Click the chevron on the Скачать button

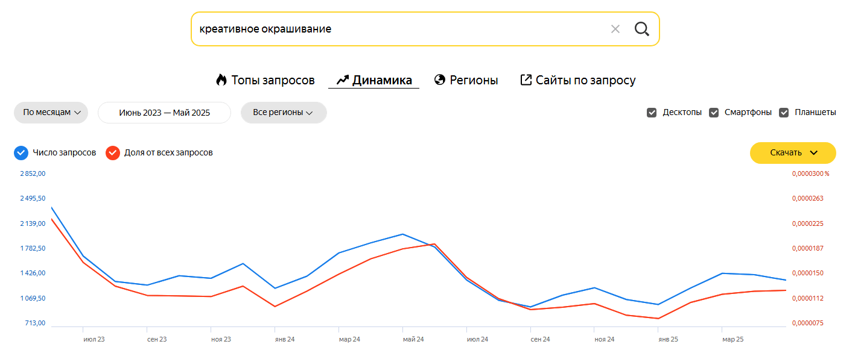tap(813, 153)
